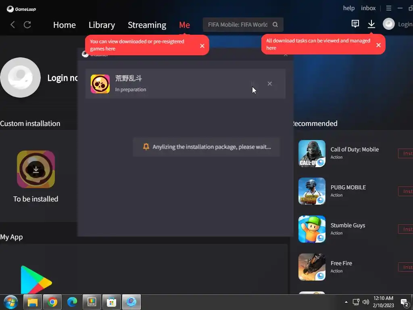The width and height of the screenshot is (413, 310).
Task: Open the Windows Start button
Action: [11, 302]
